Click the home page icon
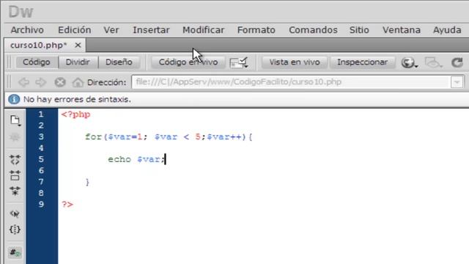This screenshot has height=264, width=469. [78, 82]
